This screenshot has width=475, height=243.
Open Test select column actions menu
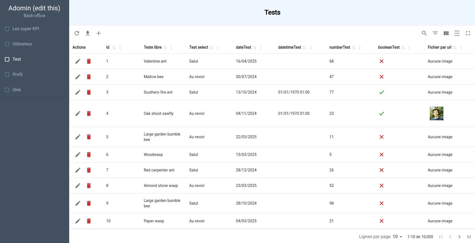(218, 48)
